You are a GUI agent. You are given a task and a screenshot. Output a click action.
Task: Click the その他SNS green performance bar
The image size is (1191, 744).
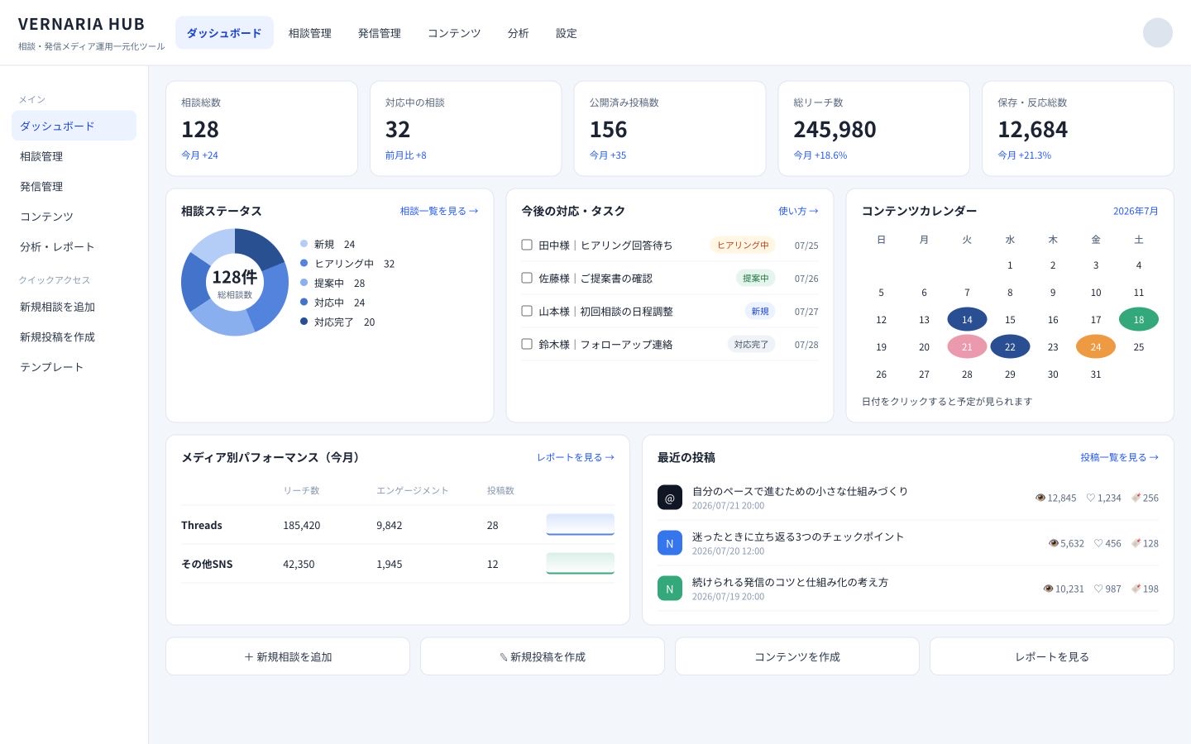point(581,563)
